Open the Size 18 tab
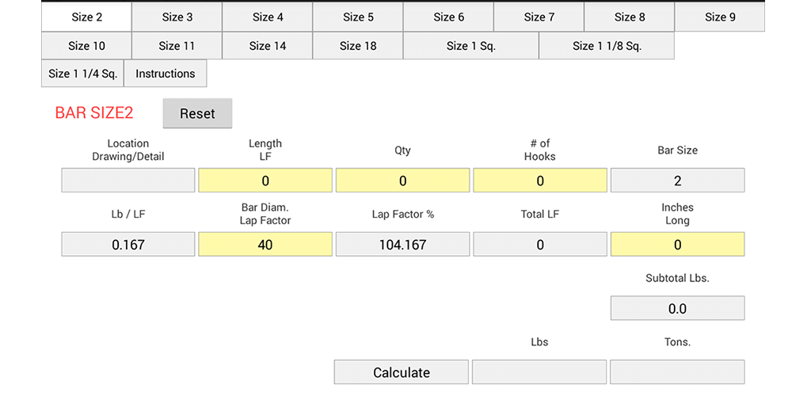 358,45
